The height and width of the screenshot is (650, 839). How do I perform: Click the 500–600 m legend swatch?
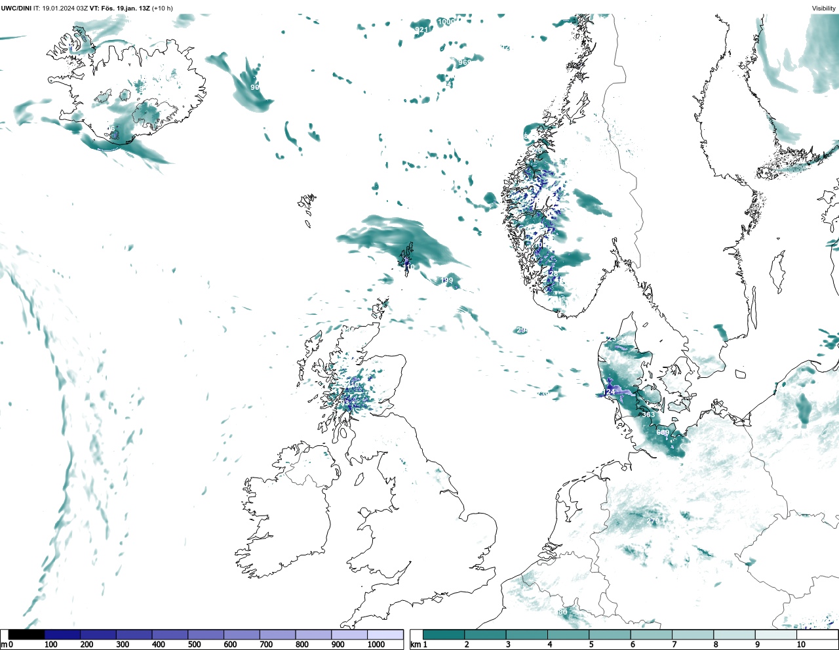[206, 634]
